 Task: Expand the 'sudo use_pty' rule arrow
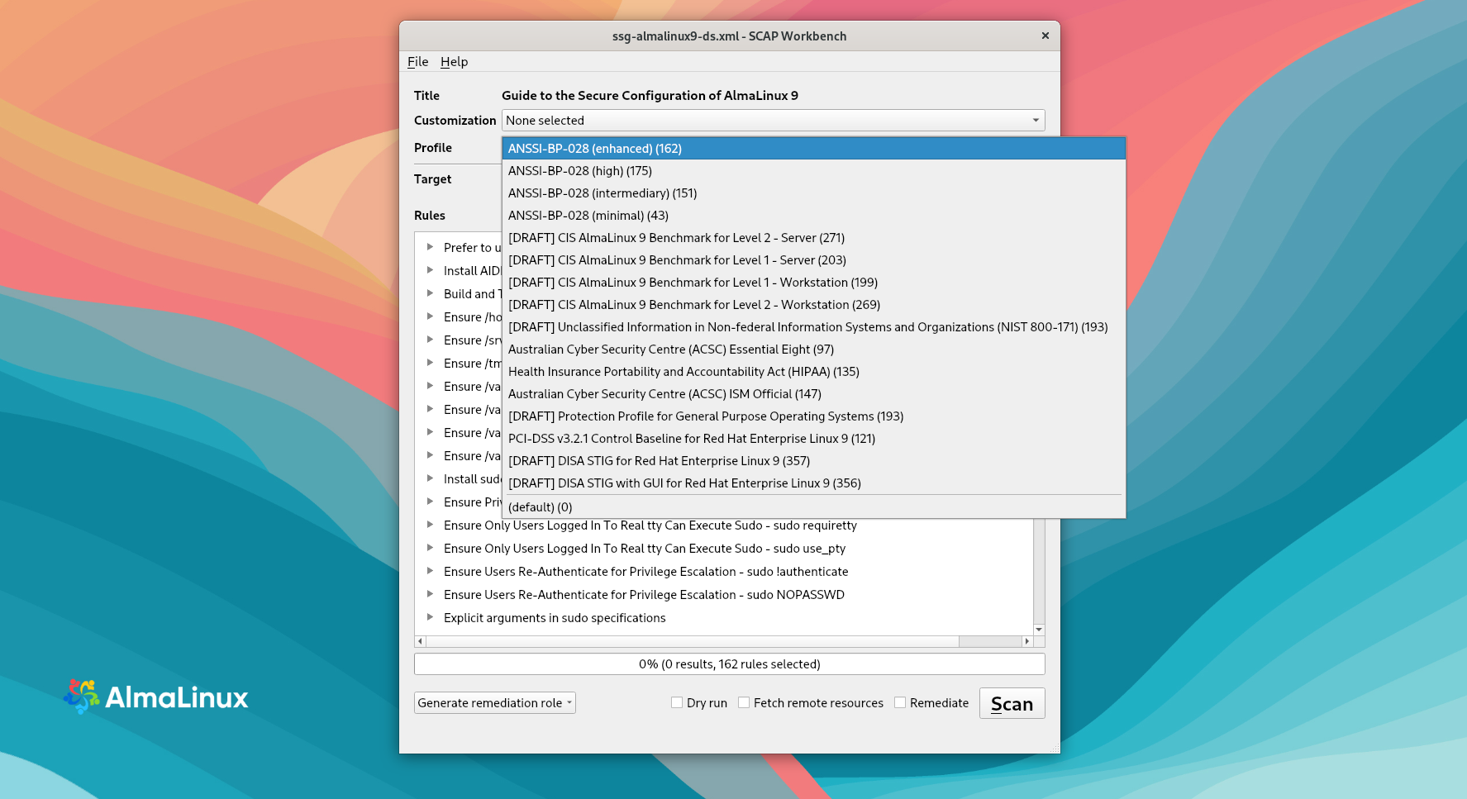[430, 548]
